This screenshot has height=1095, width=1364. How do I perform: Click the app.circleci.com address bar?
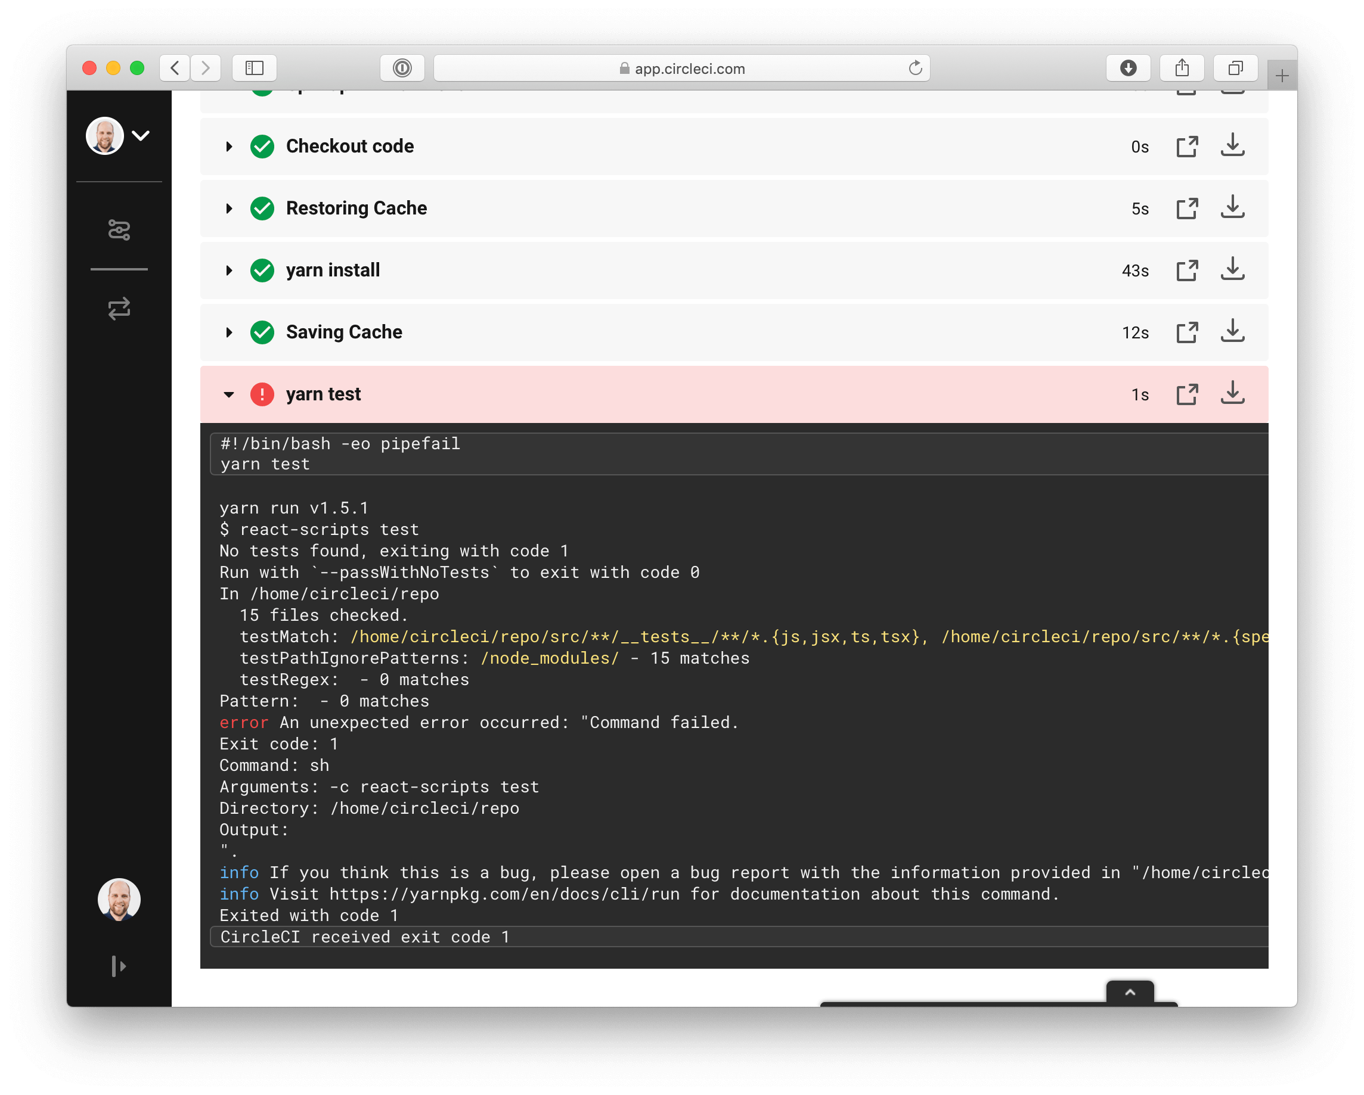[681, 69]
